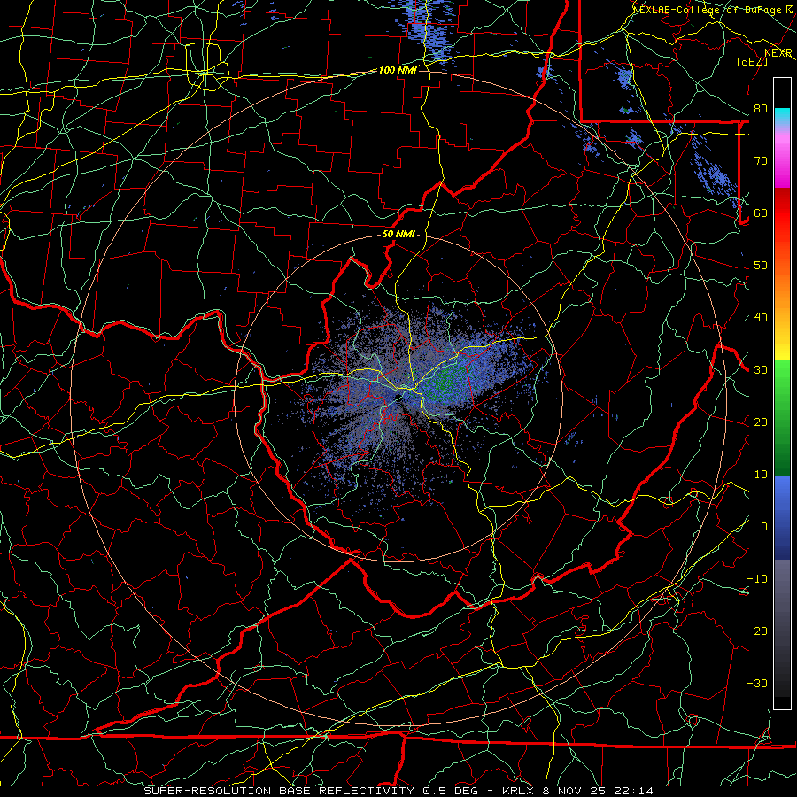The width and height of the screenshot is (797, 797).
Task: Click the 60 value on the dBZ scale
Action: pos(761,213)
